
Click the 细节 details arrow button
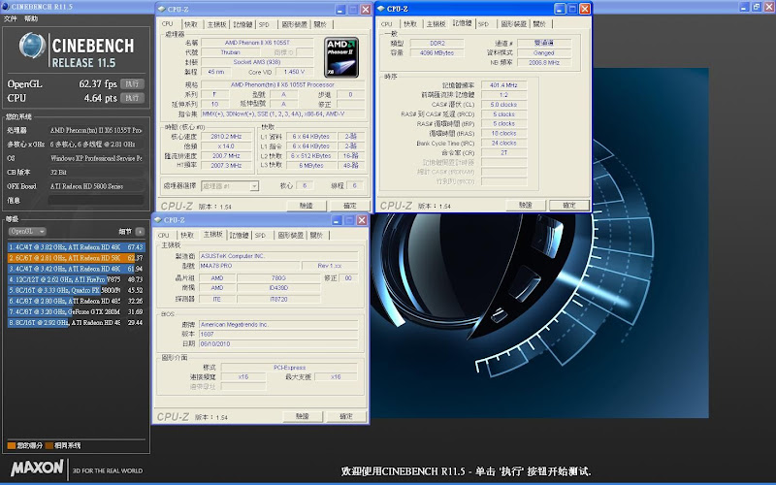[x=140, y=232]
